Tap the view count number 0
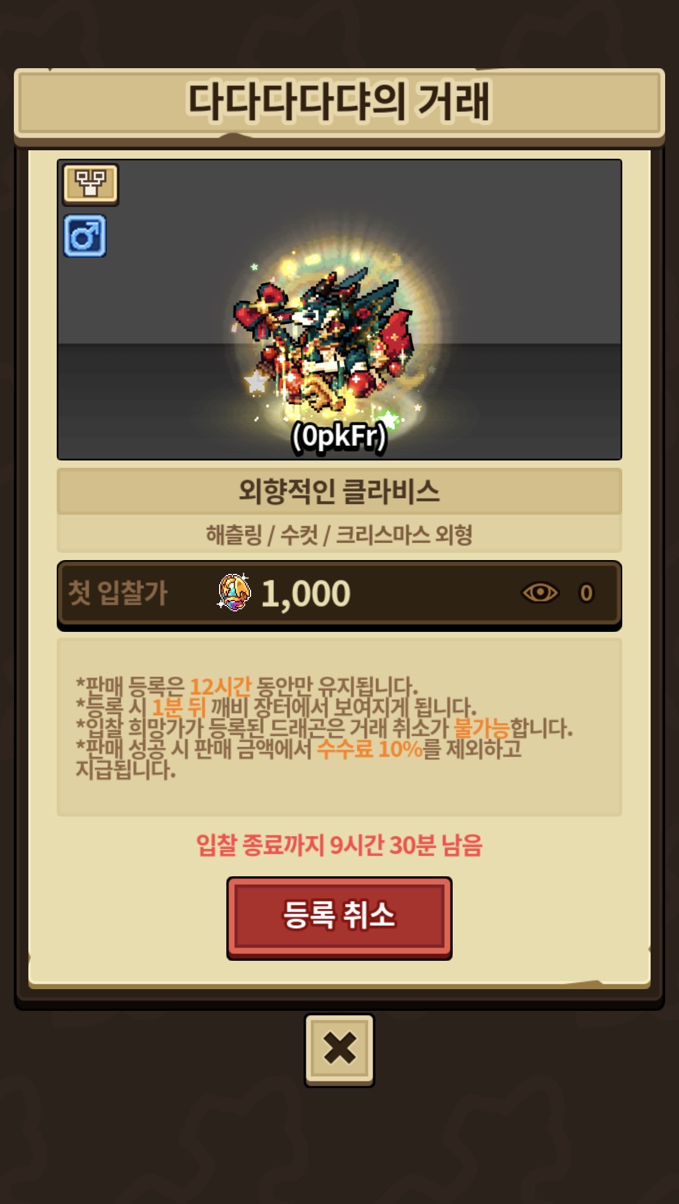Image resolution: width=679 pixels, height=1204 pixels. tap(586, 593)
